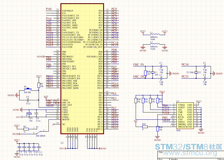Click the OSC_IN net label beside R48
Image resolution: width=224 pixels, height=160 pixels.
138,64
